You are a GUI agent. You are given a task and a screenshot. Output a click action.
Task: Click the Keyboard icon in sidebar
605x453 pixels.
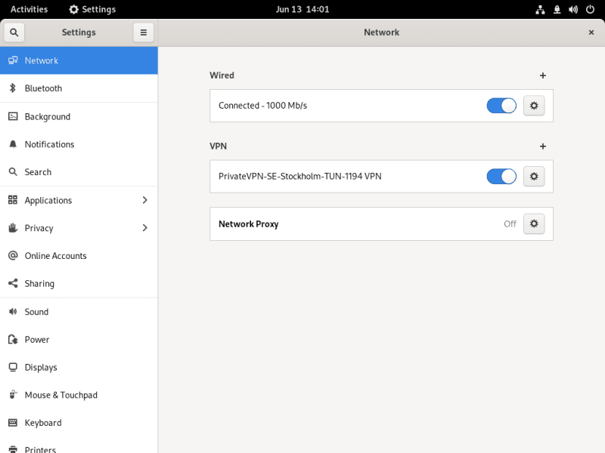point(13,423)
